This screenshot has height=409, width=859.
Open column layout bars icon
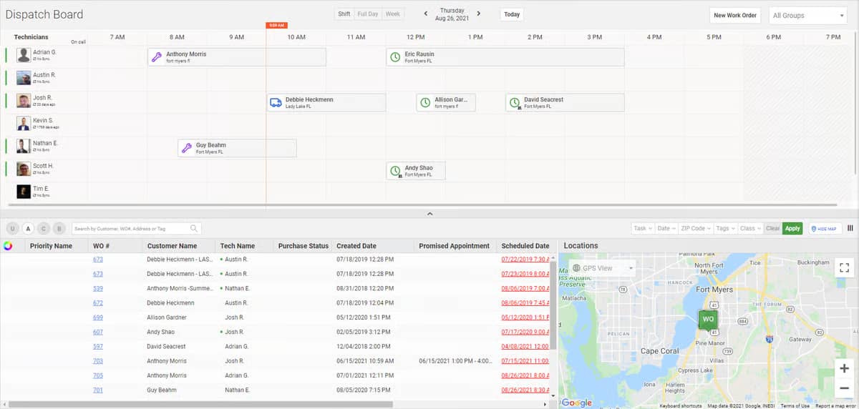point(850,228)
